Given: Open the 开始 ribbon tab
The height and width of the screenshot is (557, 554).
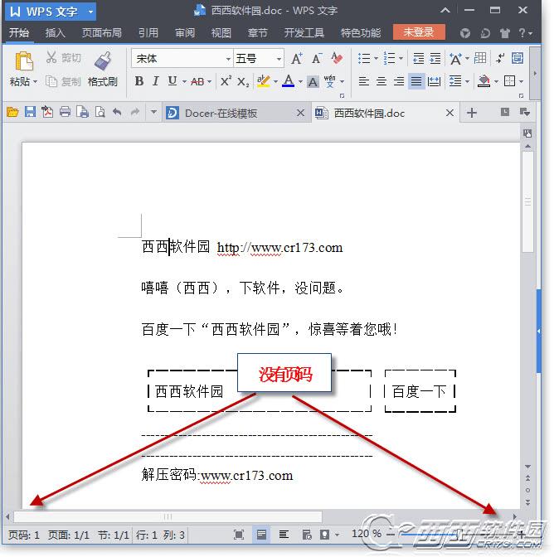Looking at the screenshot, I should [x=19, y=32].
